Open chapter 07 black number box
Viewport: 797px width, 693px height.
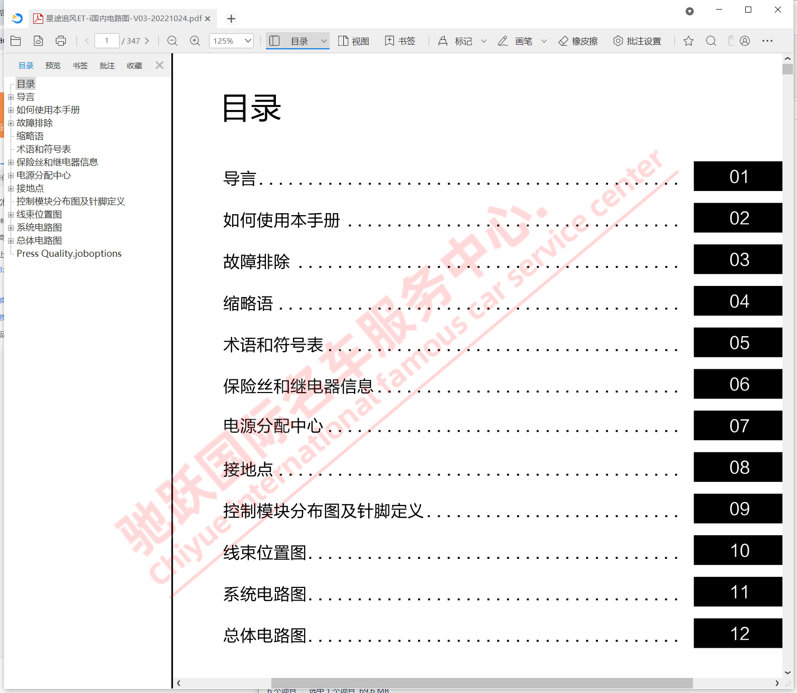(738, 426)
